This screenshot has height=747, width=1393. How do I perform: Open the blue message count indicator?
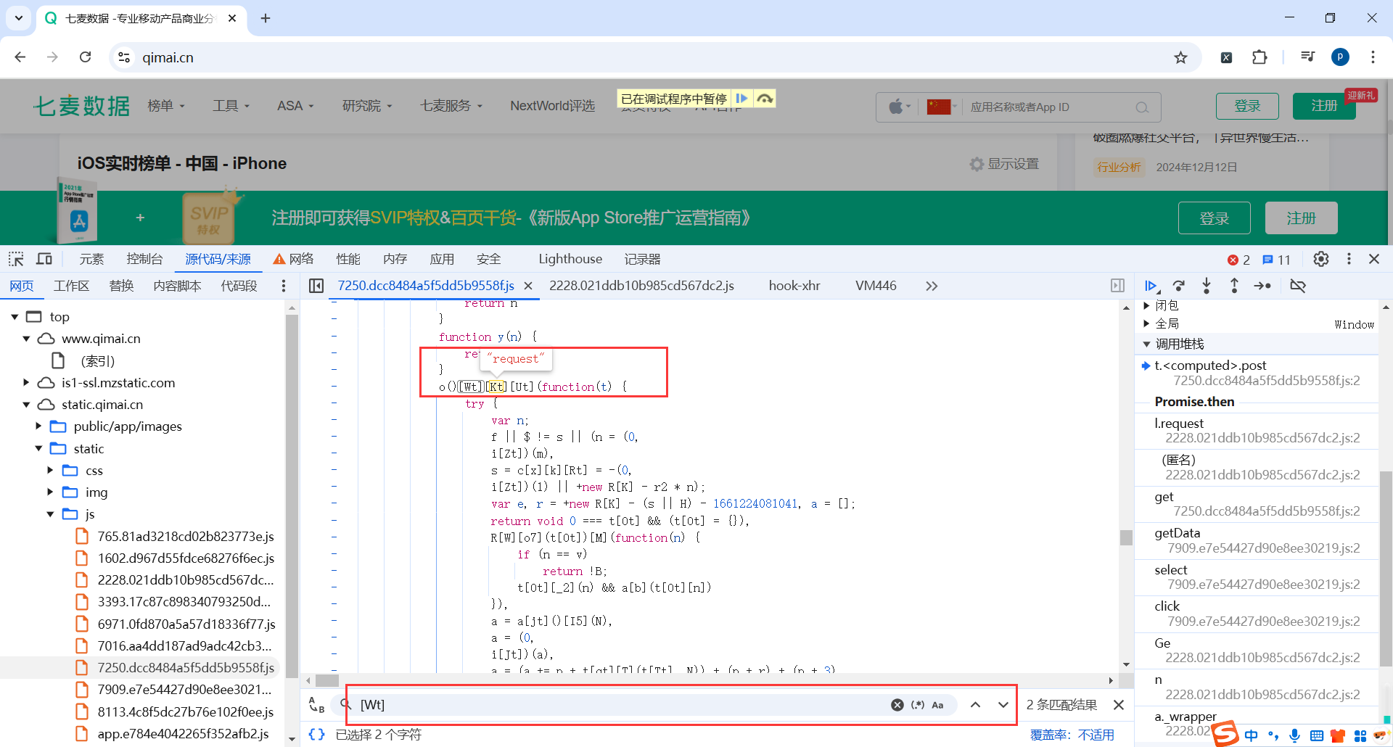point(1277,260)
